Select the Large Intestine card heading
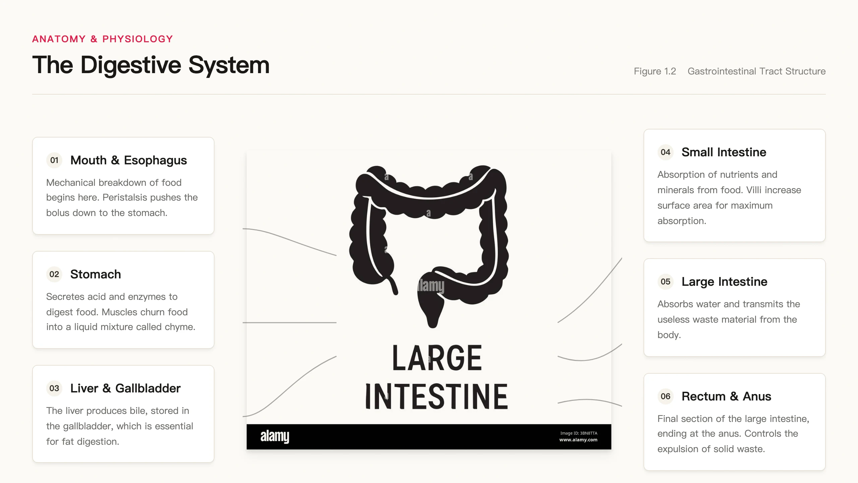 click(725, 282)
